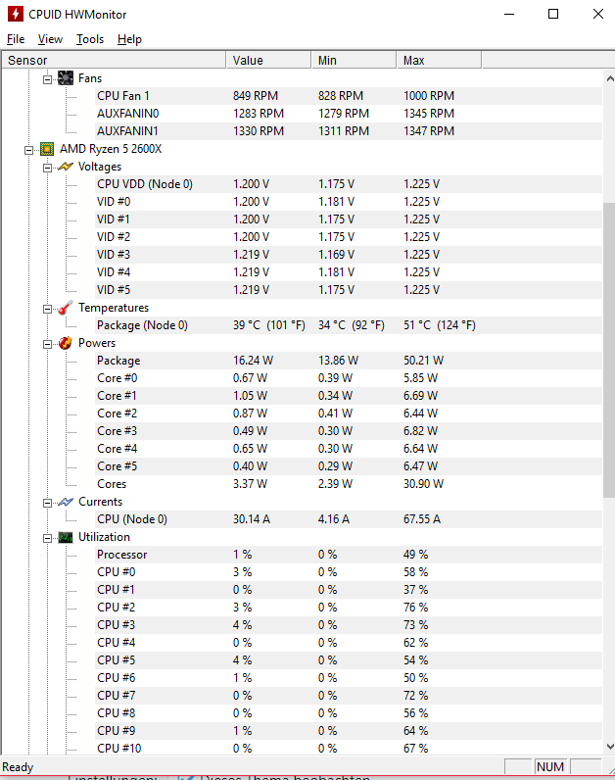The height and width of the screenshot is (780, 615).
Task: Select the CPU #0 utilization row
Action: pos(349,572)
